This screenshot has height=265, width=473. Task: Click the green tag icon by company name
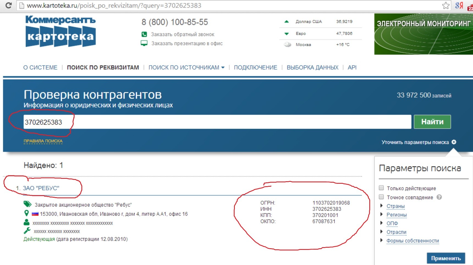pos(28,204)
